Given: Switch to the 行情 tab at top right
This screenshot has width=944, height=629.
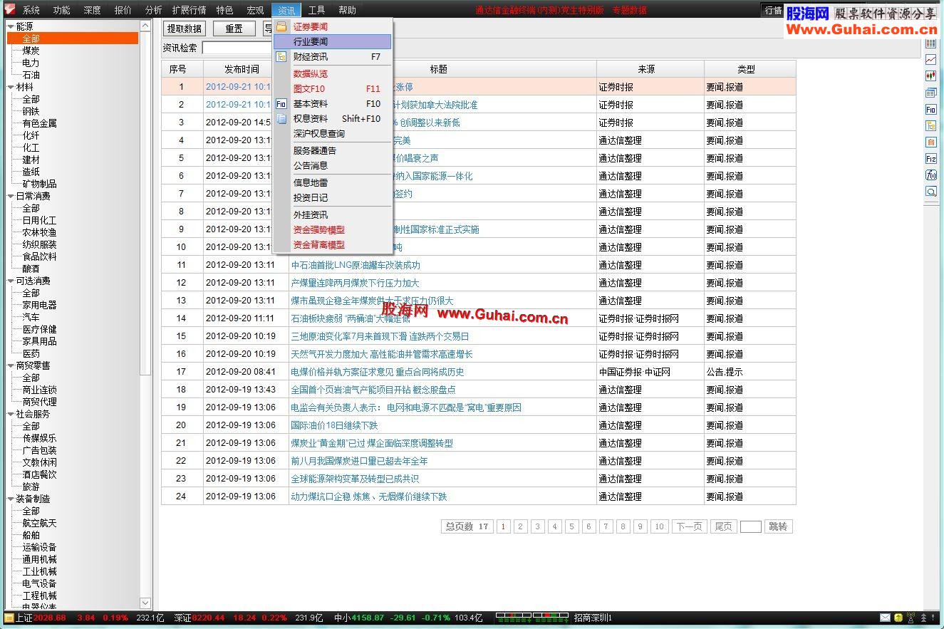Looking at the screenshot, I should (x=772, y=10).
